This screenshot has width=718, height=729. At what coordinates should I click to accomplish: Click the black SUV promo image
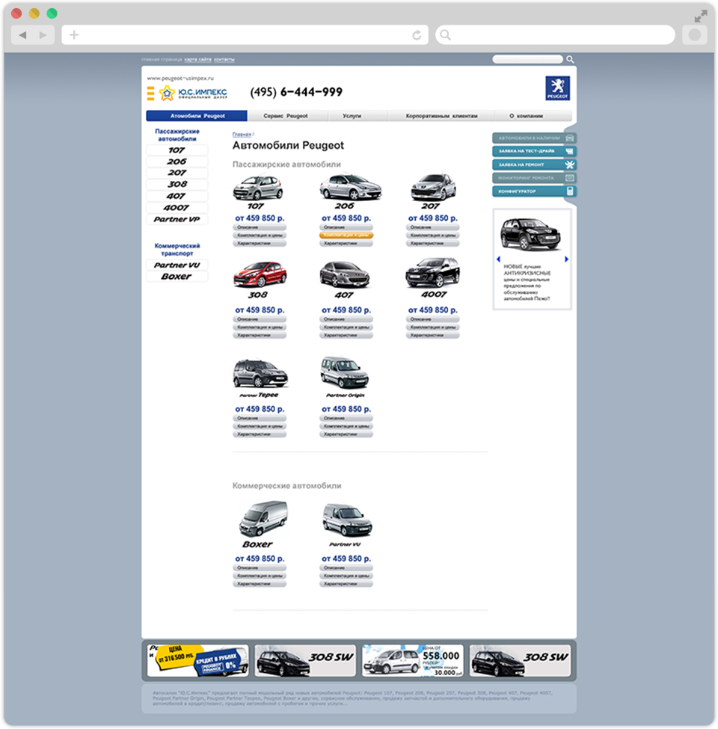pyautogui.click(x=530, y=234)
